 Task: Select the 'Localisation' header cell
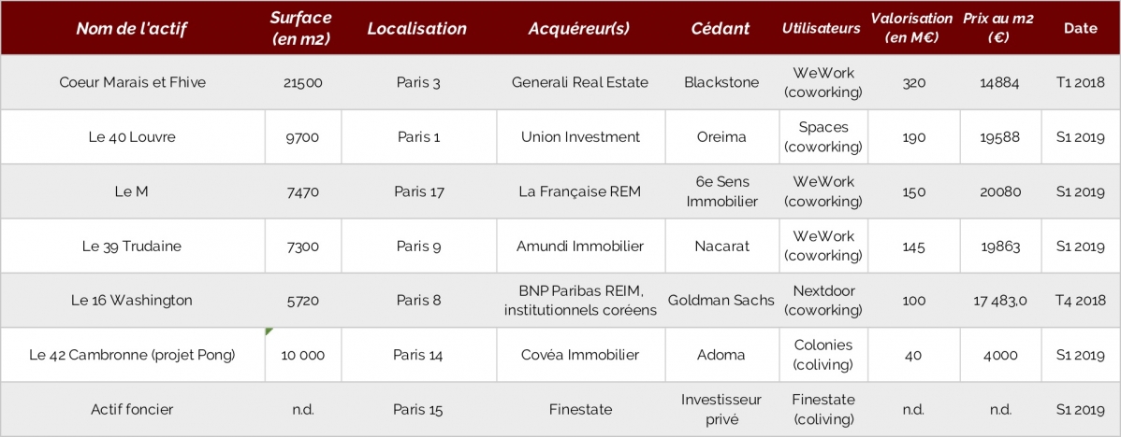pyautogui.click(x=417, y=29)
